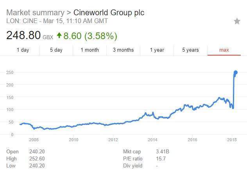
Task: Click the max range tab
Action: tap(224, 50)
